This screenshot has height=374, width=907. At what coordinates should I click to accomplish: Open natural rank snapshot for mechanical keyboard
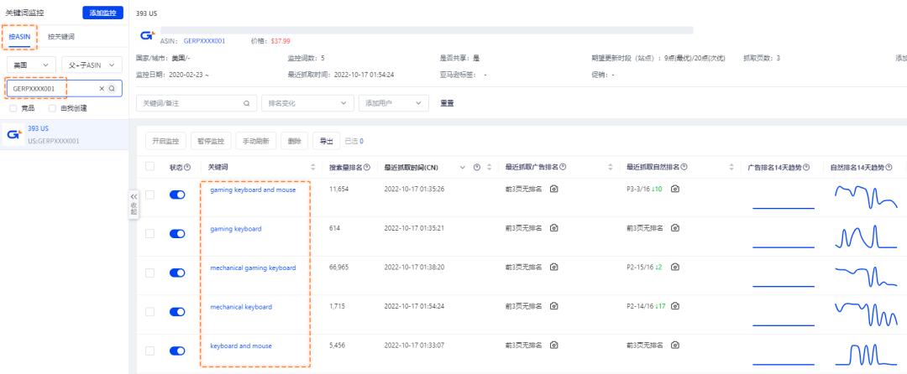click(675, 306)
